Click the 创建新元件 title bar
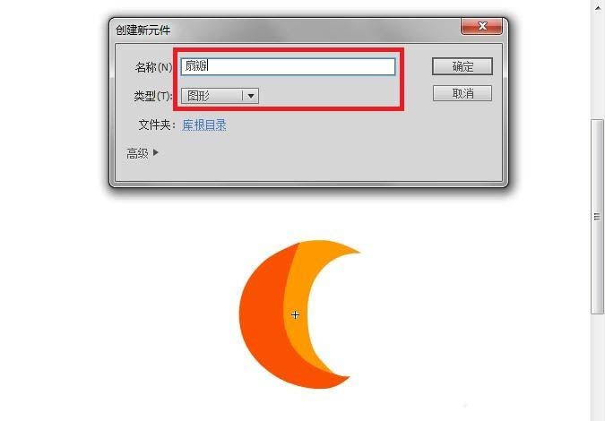Image resolution: width=605 pixels, height=421 pixels. [286, 30]
